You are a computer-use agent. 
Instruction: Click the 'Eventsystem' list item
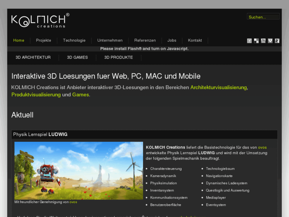point(216,205)
